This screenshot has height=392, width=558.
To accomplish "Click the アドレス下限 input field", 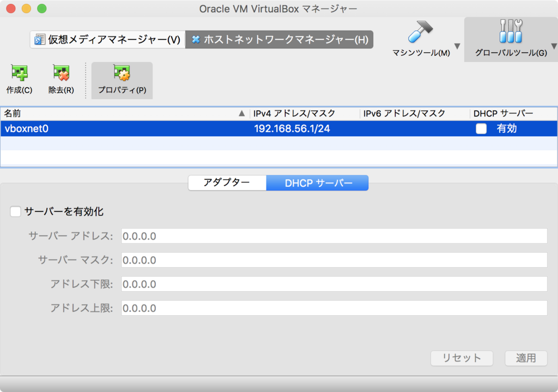I will (334, 284).
